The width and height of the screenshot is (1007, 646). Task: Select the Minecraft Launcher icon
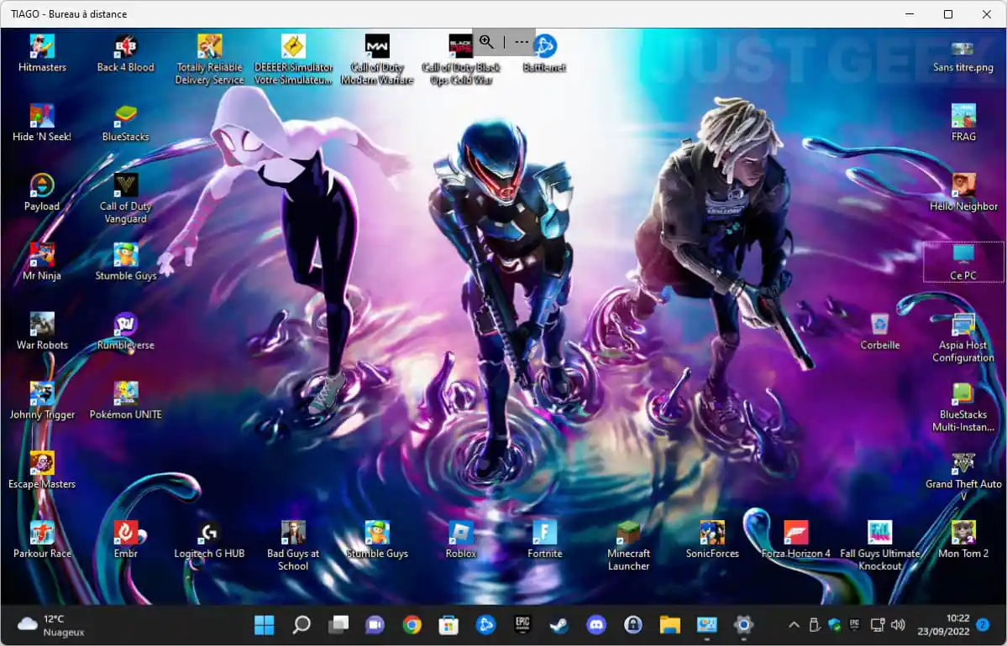pyautogui.click(x=628, y=545)
